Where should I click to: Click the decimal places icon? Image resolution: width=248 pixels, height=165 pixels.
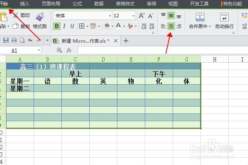pyautogui.click(x=245, y=26)
